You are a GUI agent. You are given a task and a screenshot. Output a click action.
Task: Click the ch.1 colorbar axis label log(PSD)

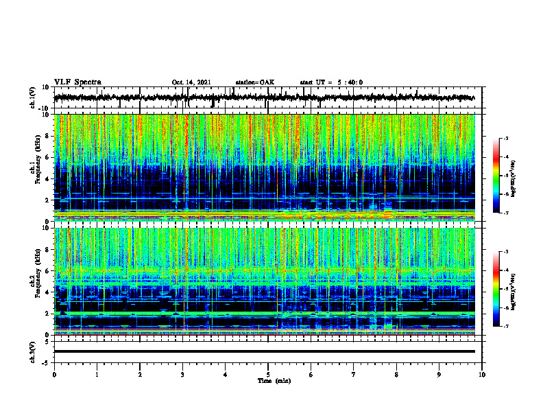click(514, 179)
